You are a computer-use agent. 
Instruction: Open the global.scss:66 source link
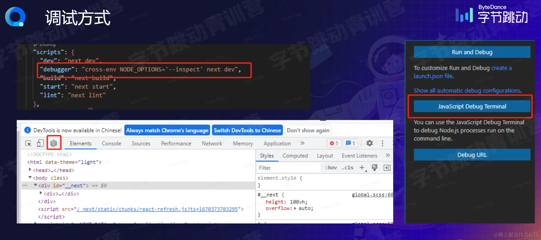coord(372,195)
